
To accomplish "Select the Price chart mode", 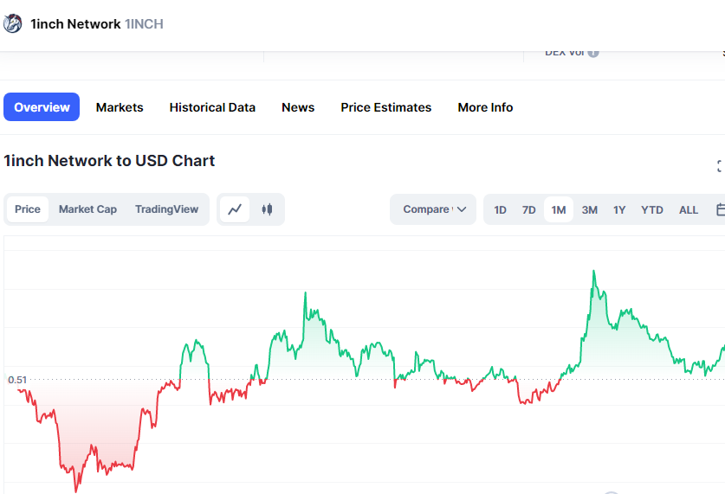I will click(28, 209).
